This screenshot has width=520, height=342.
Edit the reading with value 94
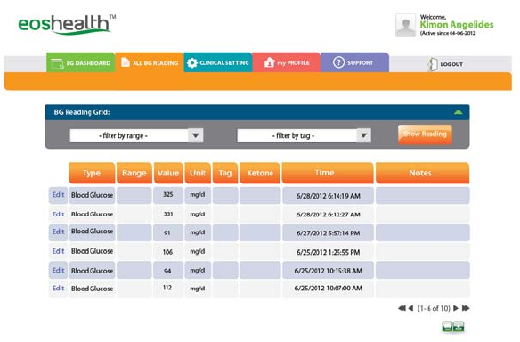[x=58, y=271]
